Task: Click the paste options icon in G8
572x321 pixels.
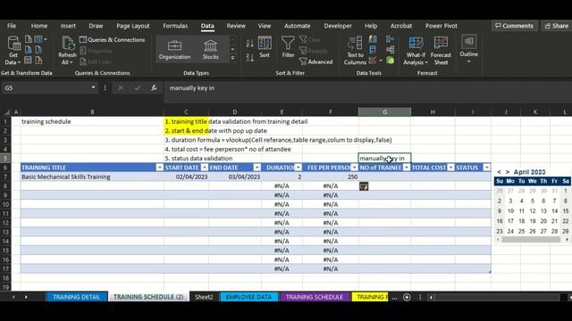Action: (x=364, y=186)
